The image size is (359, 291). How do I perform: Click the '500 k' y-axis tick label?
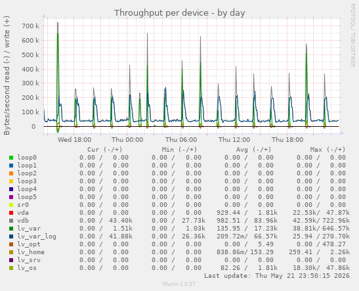[30, 55]
